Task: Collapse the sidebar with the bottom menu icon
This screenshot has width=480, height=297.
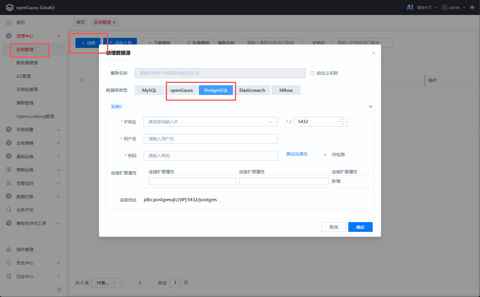Action: [59, 290]
